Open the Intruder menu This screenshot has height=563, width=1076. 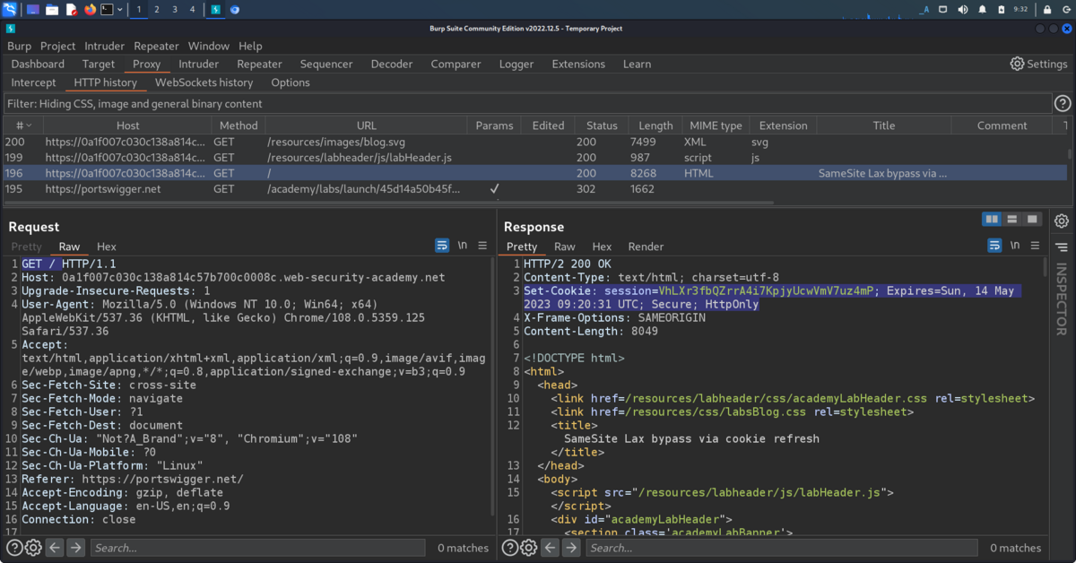105,46
